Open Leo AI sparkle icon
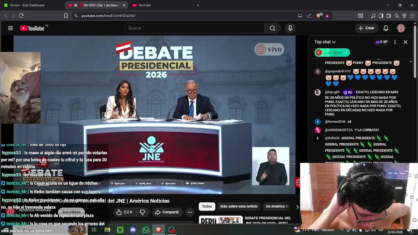This screenshot has width=418, height=235. (x=396, y=16)
